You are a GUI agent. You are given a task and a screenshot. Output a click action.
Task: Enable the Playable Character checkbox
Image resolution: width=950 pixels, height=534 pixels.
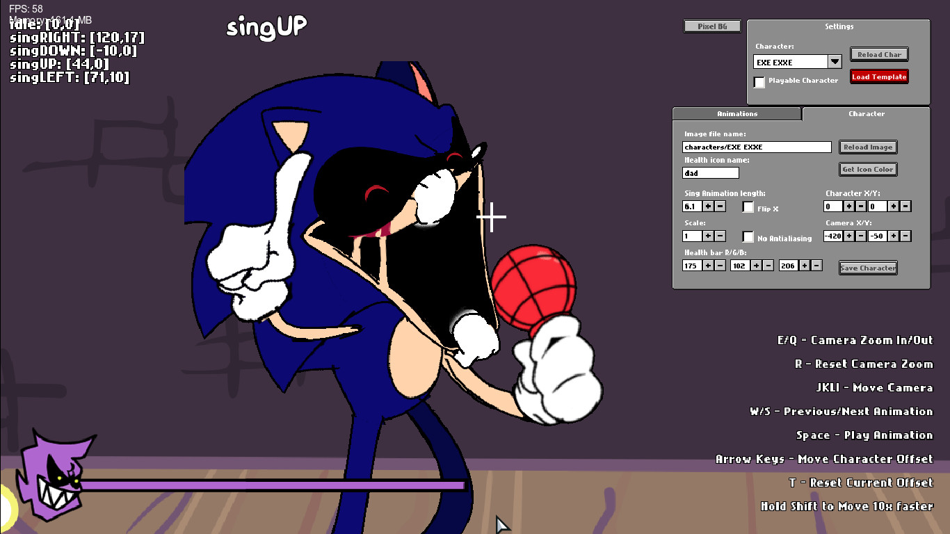(x=759, y=81)
